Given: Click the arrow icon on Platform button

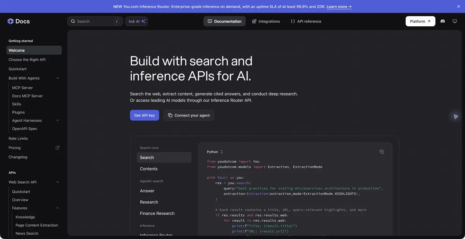Looking at the screenshot, I should pos(429,21).
